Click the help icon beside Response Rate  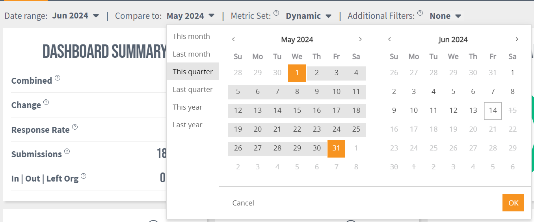pos(75,127)
